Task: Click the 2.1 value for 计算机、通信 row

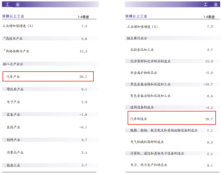Action: coord(210,154)
